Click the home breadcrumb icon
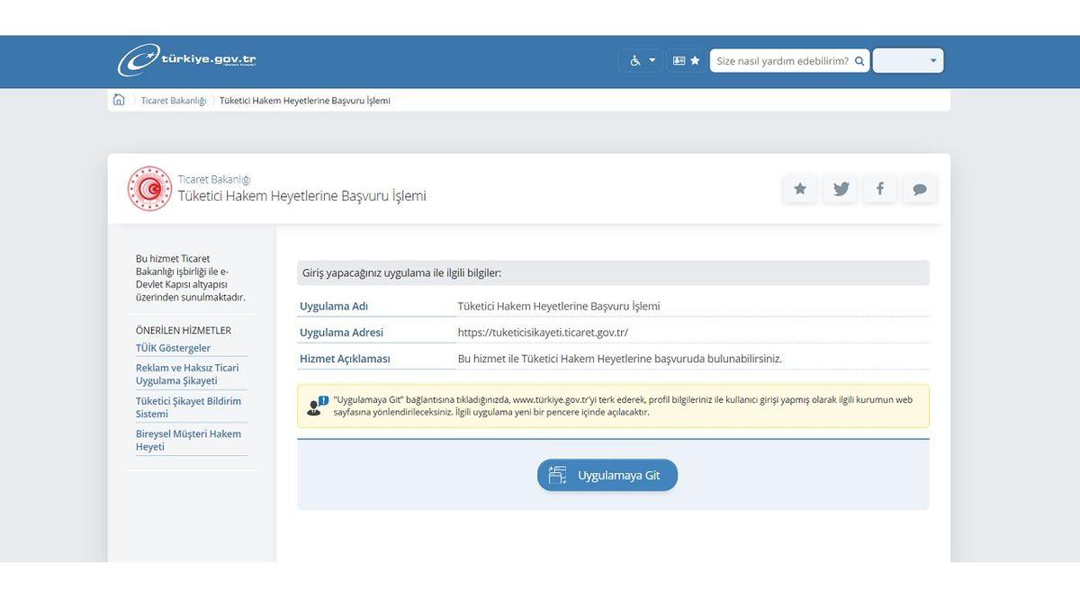This screenshot has height=607, width=1080. (x=119, y=100)
